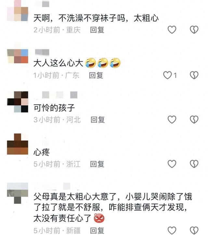Like the Chongqing comment with the heart icon
The image size is (208, 235).
pos(172,30)
